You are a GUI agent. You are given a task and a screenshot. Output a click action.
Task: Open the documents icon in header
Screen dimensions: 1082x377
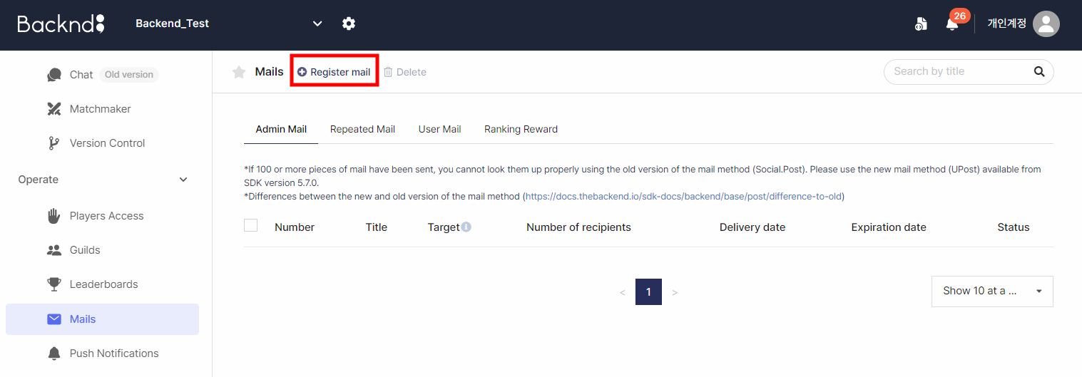point(921,24)
